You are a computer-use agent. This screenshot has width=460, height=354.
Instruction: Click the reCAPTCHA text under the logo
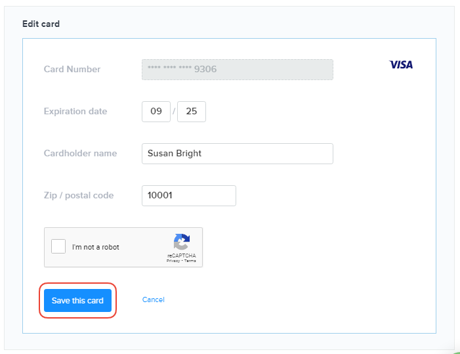click(x=181, y=255)
